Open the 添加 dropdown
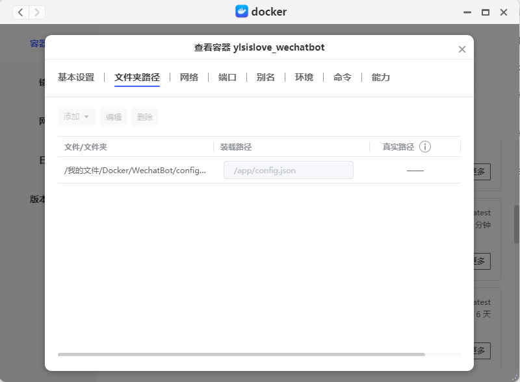The height and width of the screenshot is (382, 520). pyautogui.click(x=77, y=117)
